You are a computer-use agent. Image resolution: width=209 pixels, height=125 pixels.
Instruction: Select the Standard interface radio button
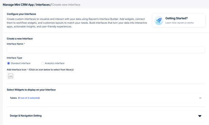point(9,63)
